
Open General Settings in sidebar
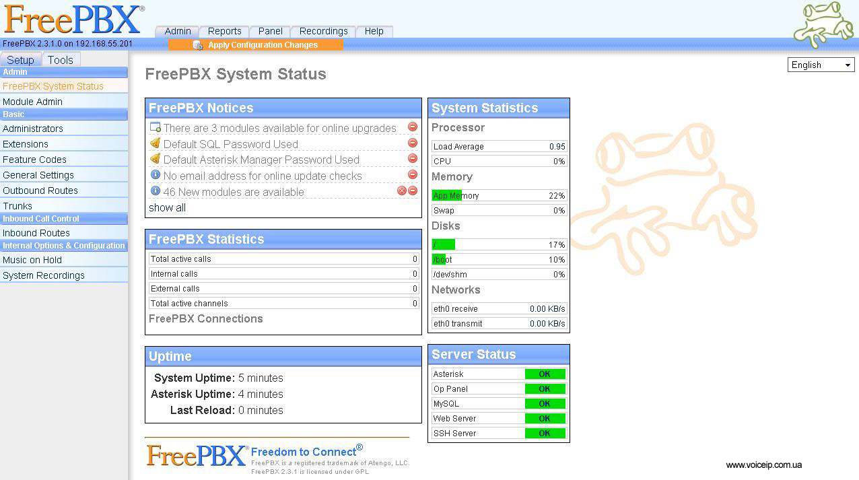(x=64, y=175)
